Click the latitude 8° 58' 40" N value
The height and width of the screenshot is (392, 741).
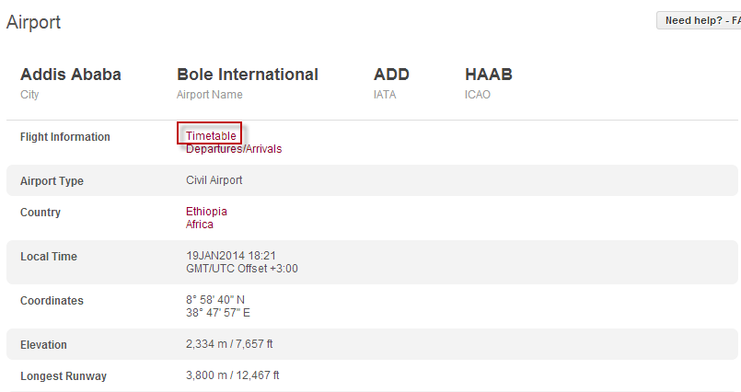(x=215, y=300)
